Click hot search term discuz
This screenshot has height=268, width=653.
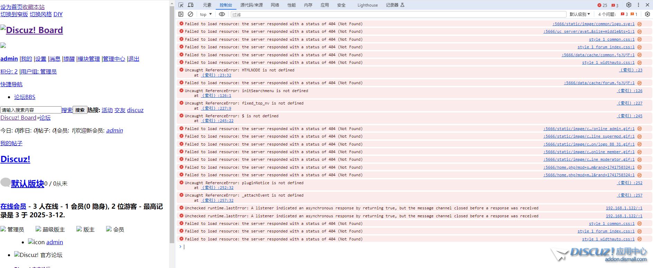135,110
